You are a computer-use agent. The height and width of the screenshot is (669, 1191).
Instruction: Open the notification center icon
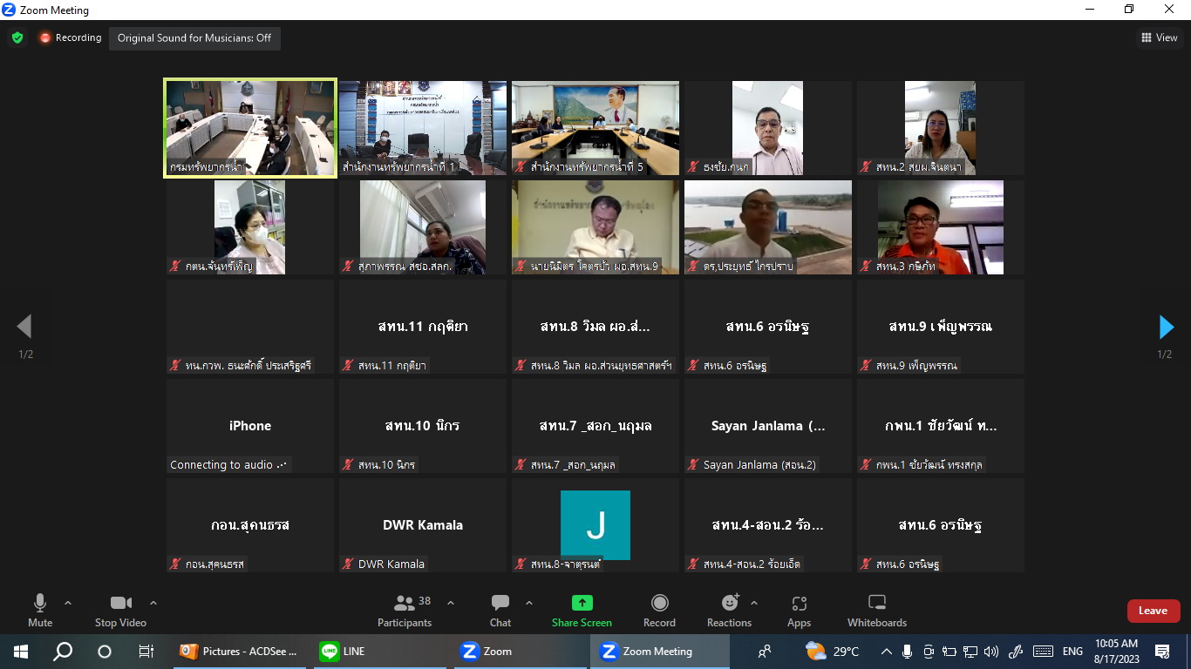[1162, 652]
